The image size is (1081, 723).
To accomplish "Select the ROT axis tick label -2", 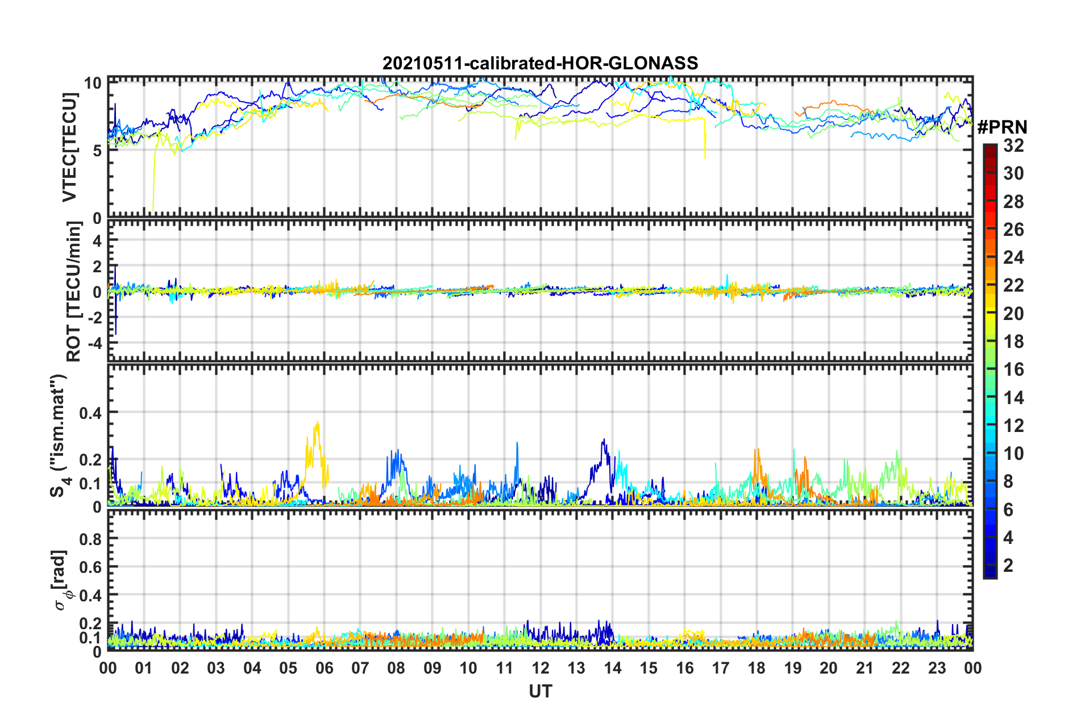I will coord(94,318).
